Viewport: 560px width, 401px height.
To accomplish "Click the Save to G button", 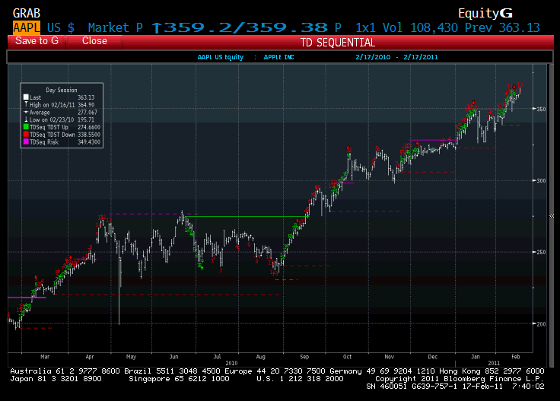I will 37,41.
